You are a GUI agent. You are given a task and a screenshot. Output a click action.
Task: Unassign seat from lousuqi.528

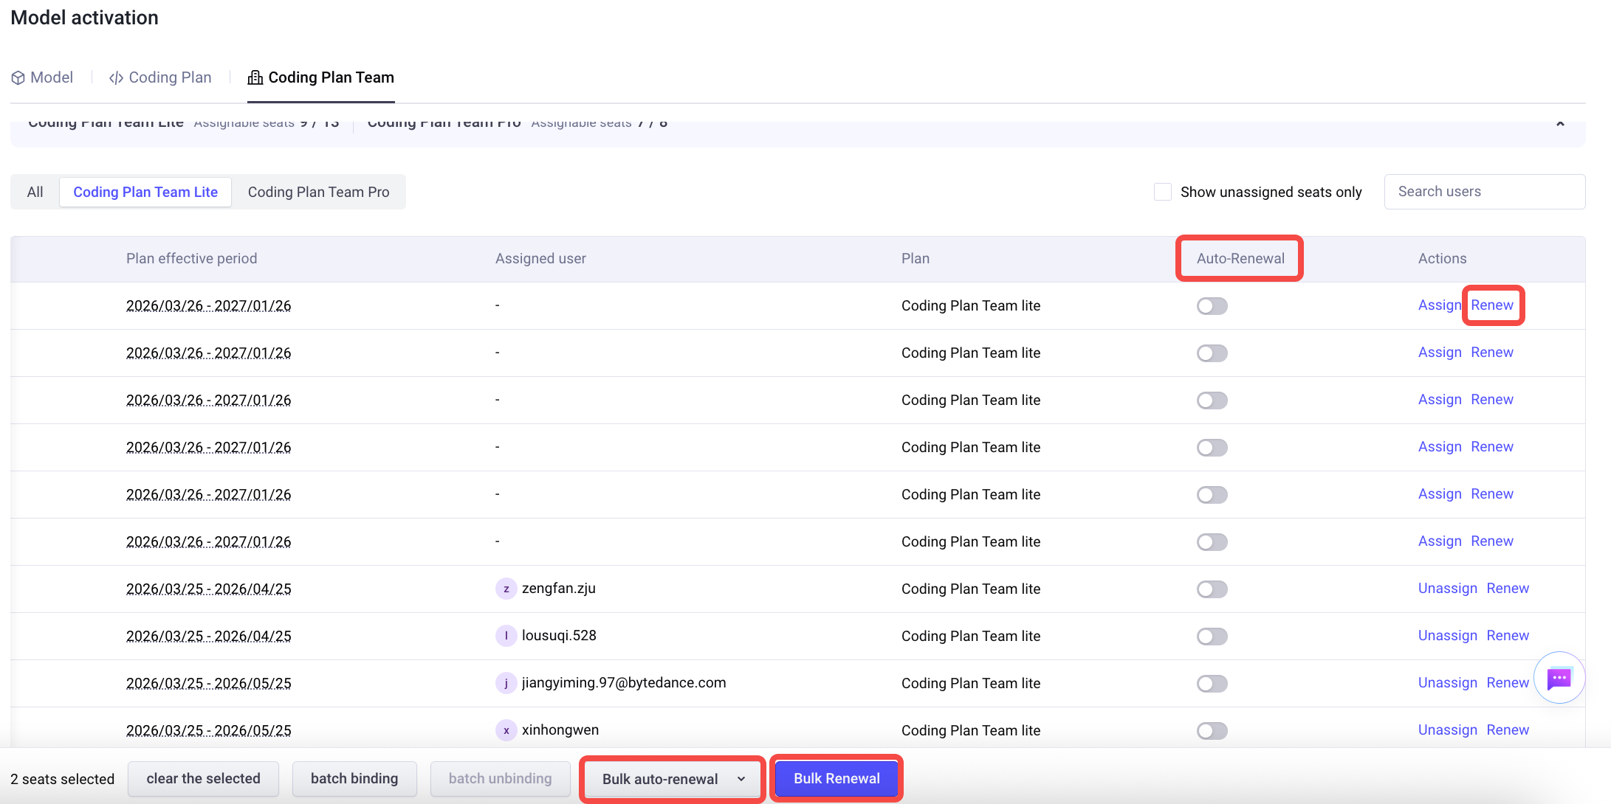click(1447, 636)
